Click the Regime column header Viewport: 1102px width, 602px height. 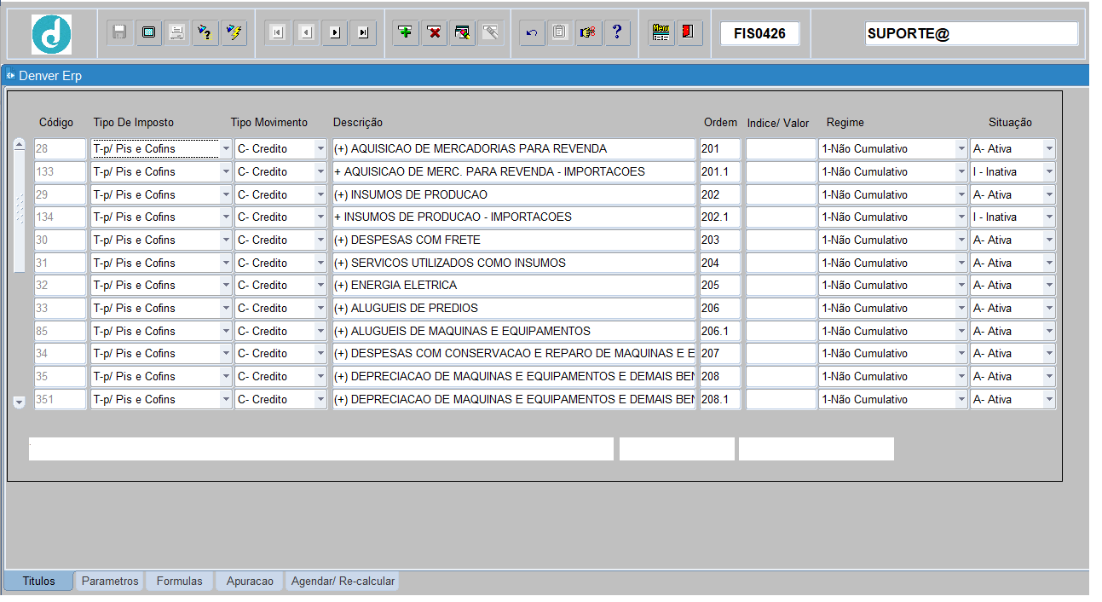[845, 123]
